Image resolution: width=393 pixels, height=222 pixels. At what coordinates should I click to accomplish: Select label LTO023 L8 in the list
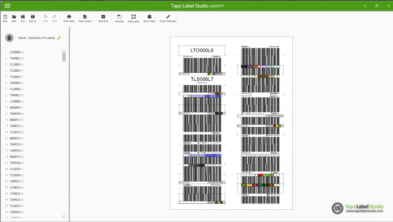pos(17,194)
